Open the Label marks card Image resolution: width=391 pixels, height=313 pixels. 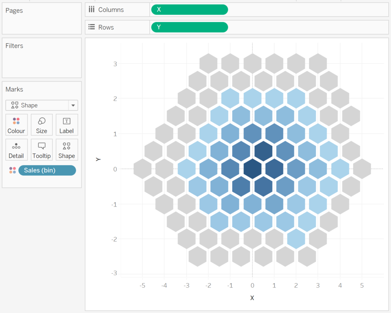[x=66, y=124]
